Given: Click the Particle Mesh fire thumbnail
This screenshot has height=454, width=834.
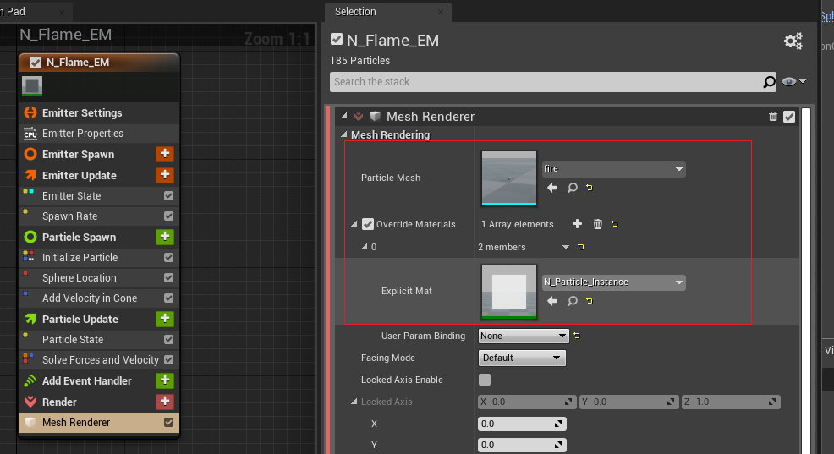Looking at the screenshot, I should [509, 178].
